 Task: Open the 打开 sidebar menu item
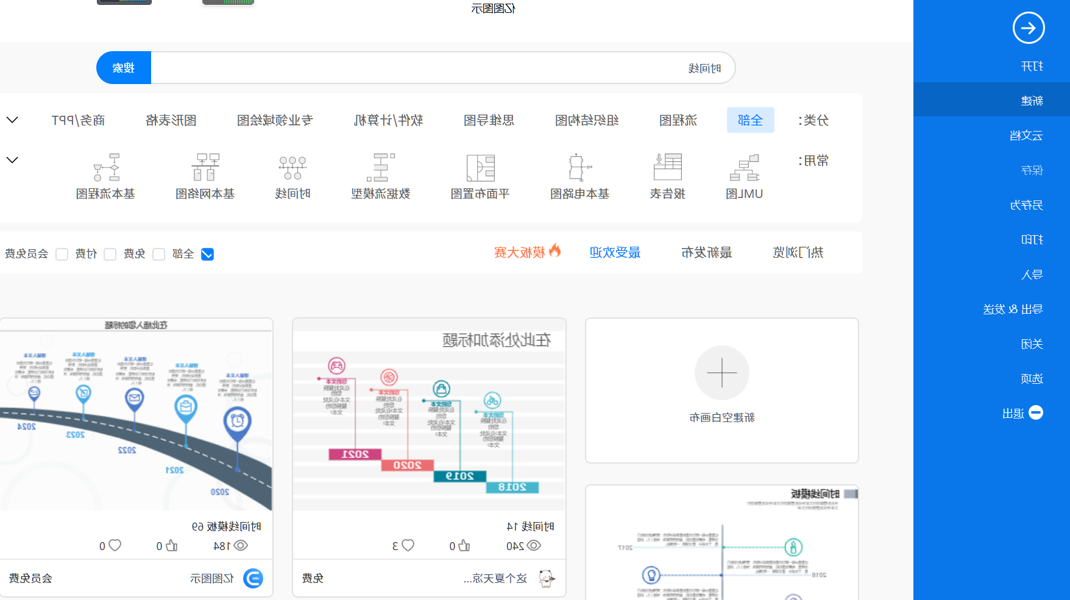1032,66
